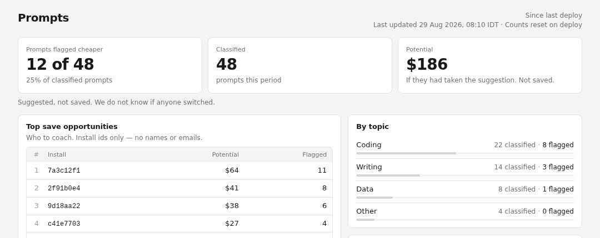Click flagged count 11 for 7a3c12f1
This screenshot has height=238, width=600.
pos(322,170)
